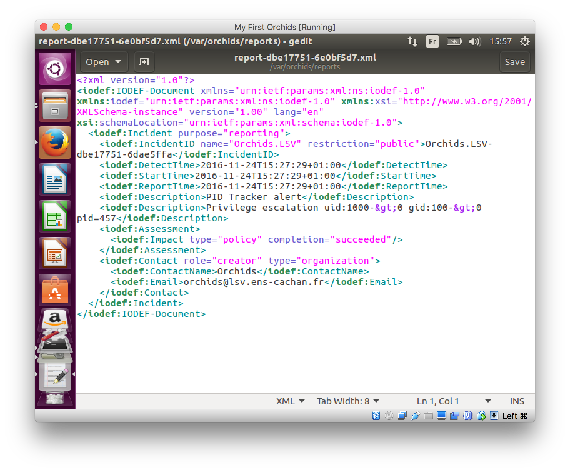Image resolution: width=570 pixels, height=472 pixels.
Task: Open Ubuntu Software Center icon
Action: point(55,290)
